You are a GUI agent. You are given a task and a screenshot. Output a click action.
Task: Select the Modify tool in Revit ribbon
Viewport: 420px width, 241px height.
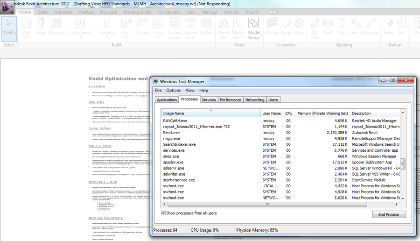(9, 28)
